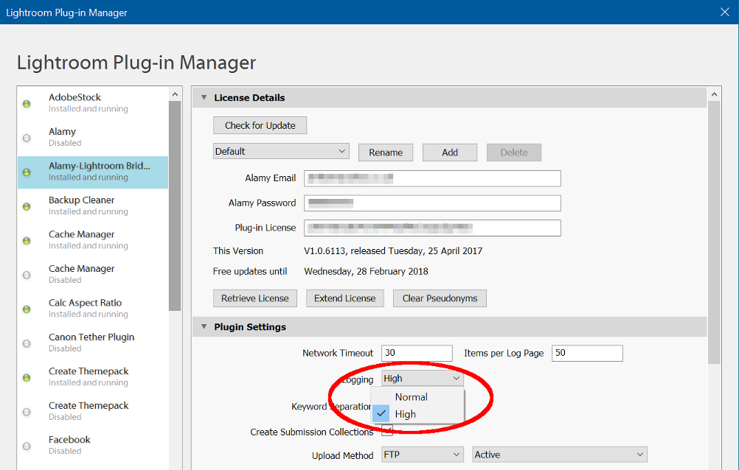Image resolution: width=739 pixels, height=470 pixels.
Task: Click the grey status dot beside Alamy
Action: (x=27, y=138)
